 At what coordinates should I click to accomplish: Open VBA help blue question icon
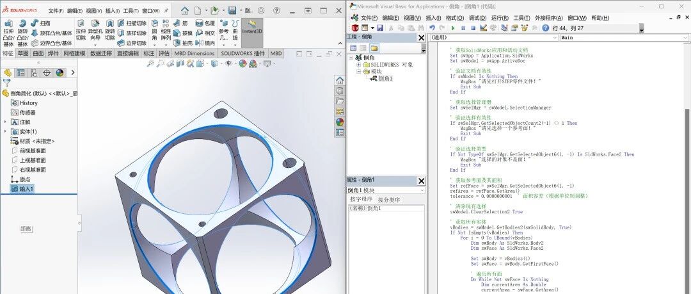click(545, 28)
